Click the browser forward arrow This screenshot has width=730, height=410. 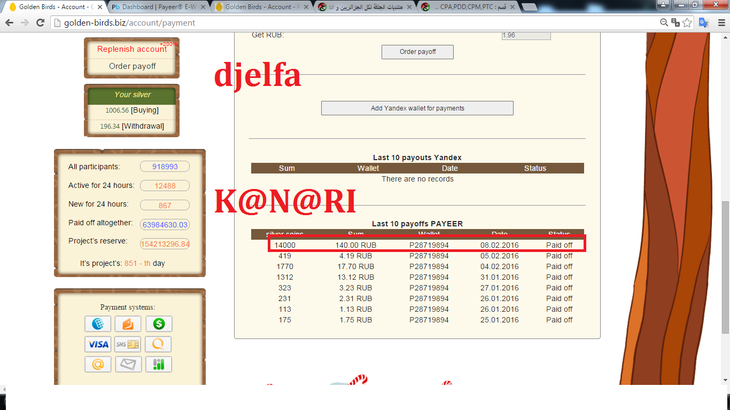pos(25,22)
